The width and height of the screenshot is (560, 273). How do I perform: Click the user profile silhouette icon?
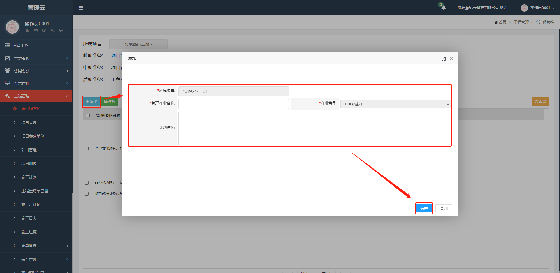[x=27, y=30]
